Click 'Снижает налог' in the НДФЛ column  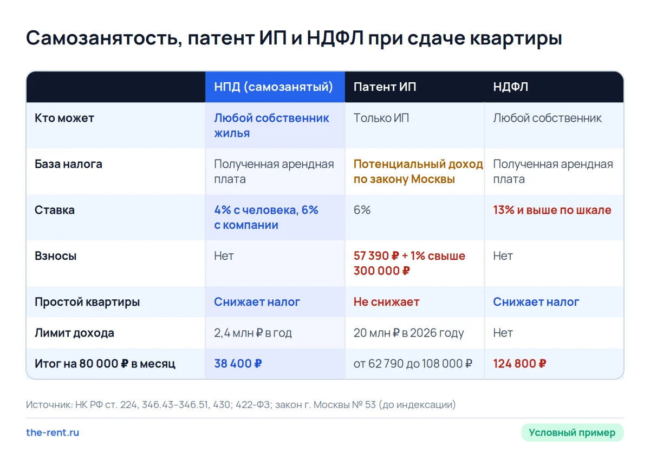click(536, 302)
